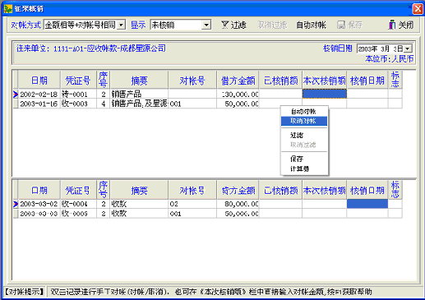425x300 pixels.
Task: Click the 50,000.00 debit amount cell
Action: (238, 104)
